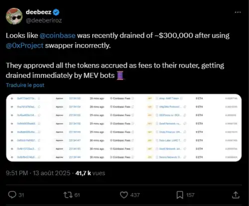Click Traduire le post link
Screen dimensions: 249x206
(25, 85)
